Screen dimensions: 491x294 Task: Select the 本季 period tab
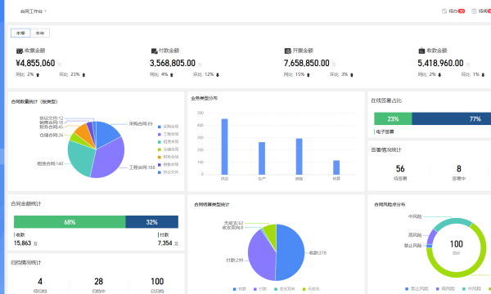20,33
